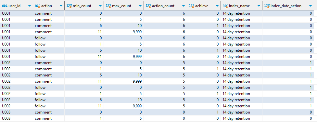The image size is (317, 122).
Task: Click the 123 numeric icon of min_count column
Action: pyautogui.click(x=69, y=6)
